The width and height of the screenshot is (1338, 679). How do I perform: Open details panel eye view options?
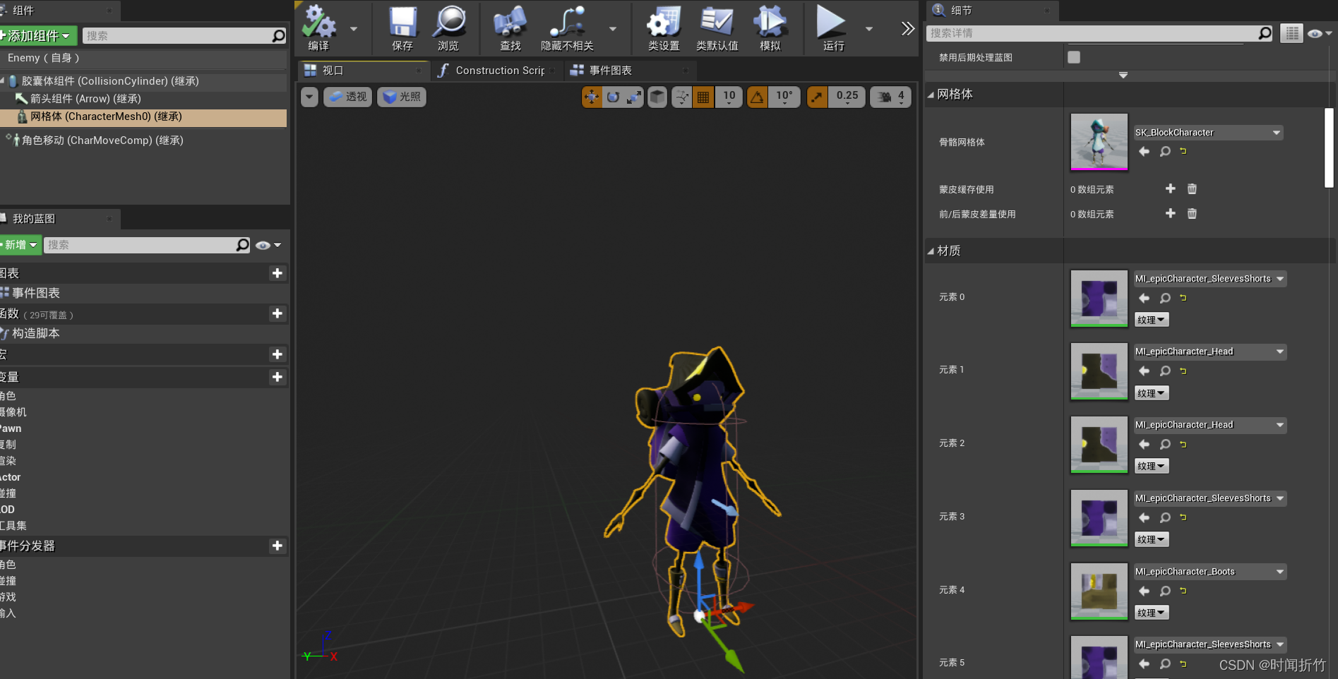(x=1319, y=33)
